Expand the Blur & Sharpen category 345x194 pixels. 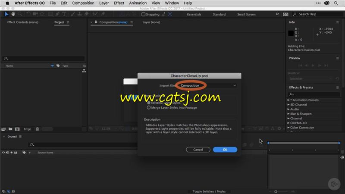coord(289,114)
